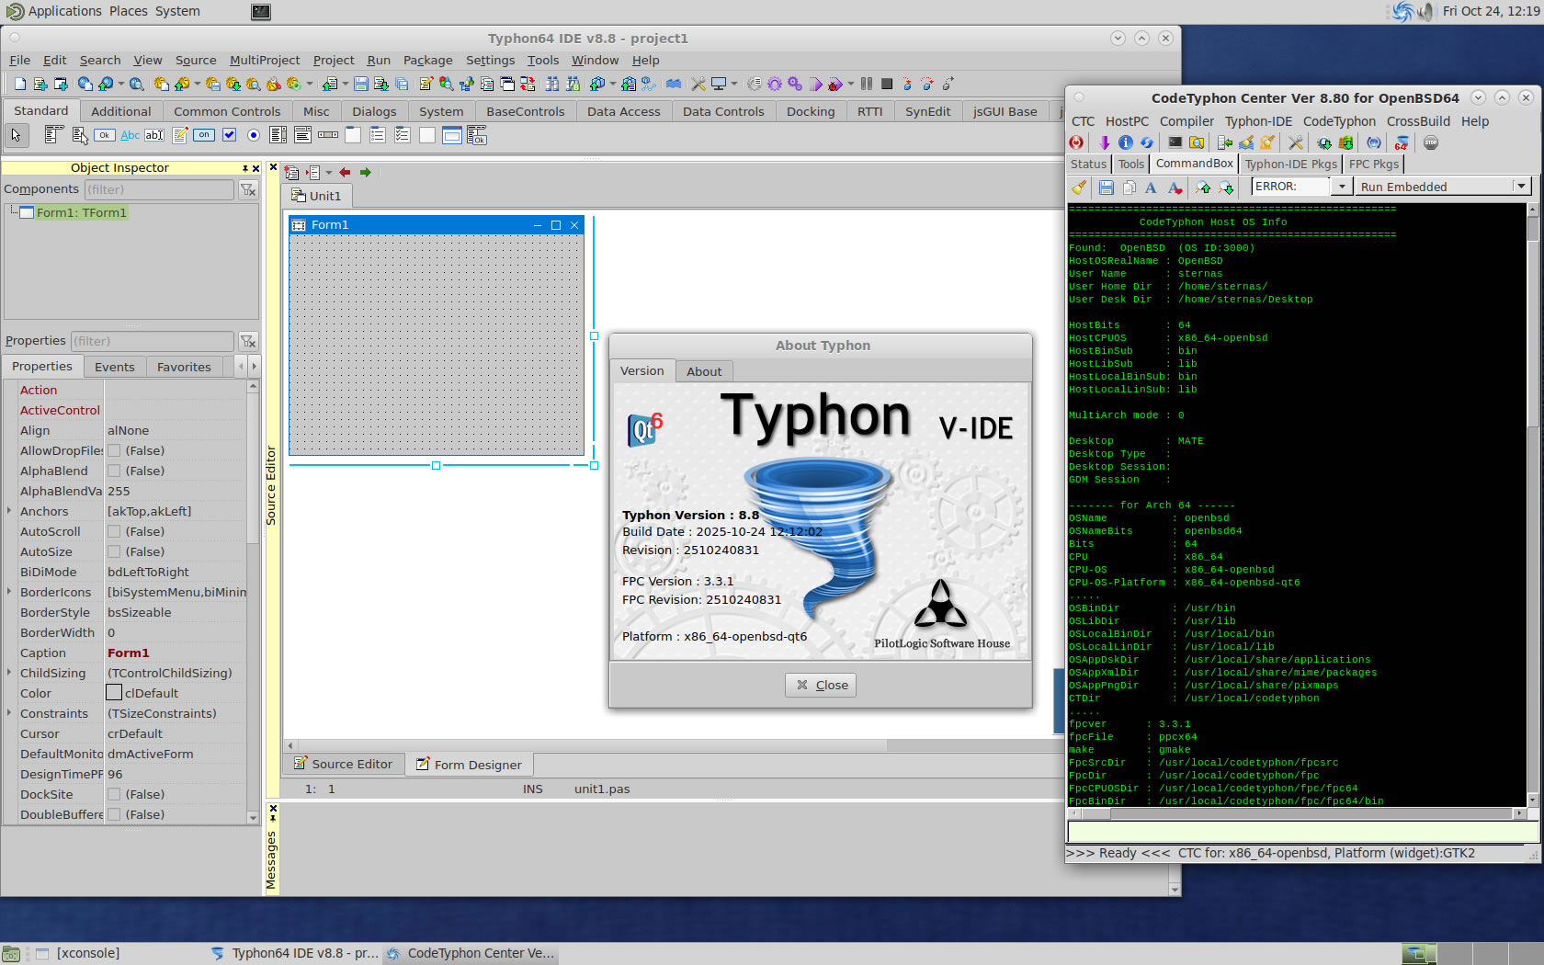This screenshot has width=1544, height=965.
Task: Click the Components filter input field
Action: (x=159, y=189)
